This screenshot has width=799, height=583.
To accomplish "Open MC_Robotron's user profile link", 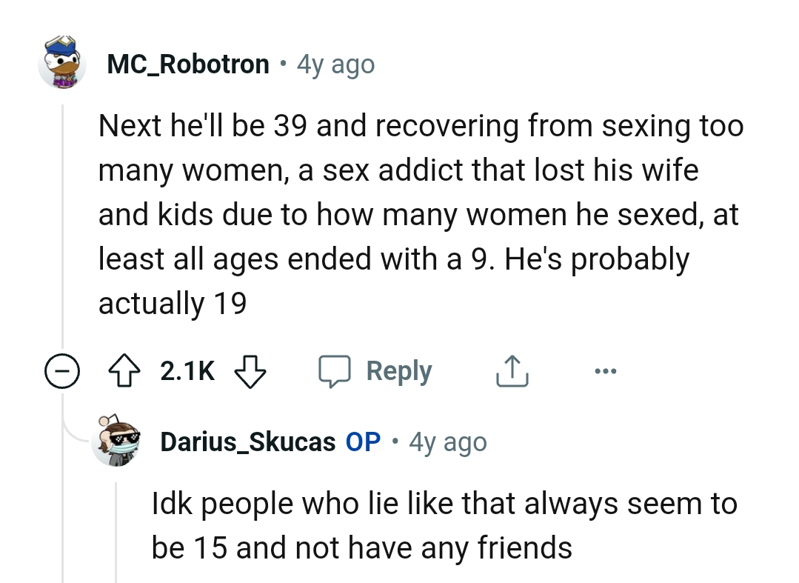I will pyautogui.click(x=188, y=64).
